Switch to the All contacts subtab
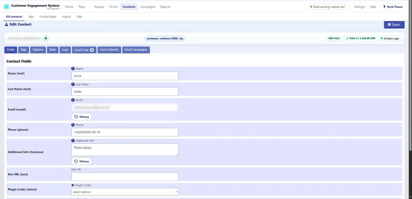This screenshot has width=412, height=199. click(14, 17)
